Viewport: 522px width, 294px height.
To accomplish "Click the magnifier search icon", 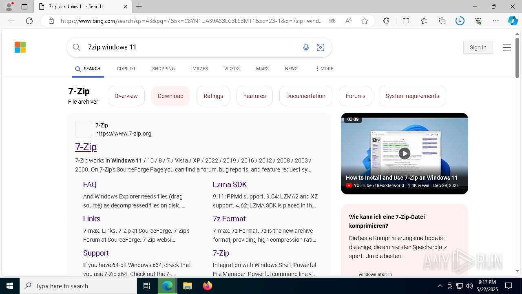I will pyautogui.click(x=77, y=47).
